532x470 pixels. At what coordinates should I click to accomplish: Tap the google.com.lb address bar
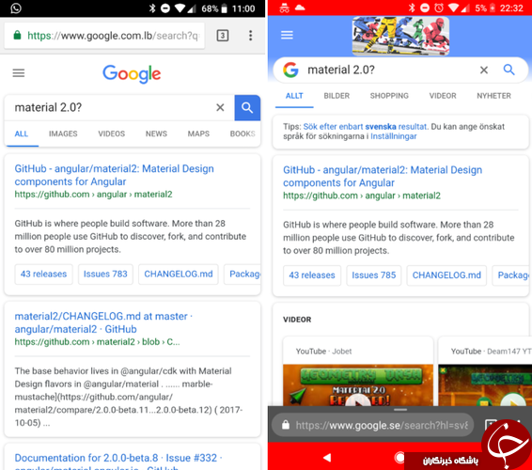(104, 36)
